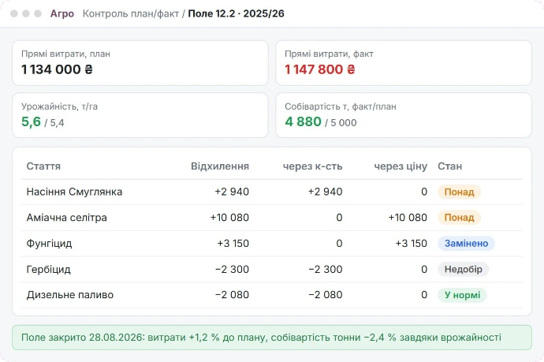Click Відхилення +2 940 for Насіння Смуглянка
The width and height of the screenshot is (544, 362).
click(232, 192)
